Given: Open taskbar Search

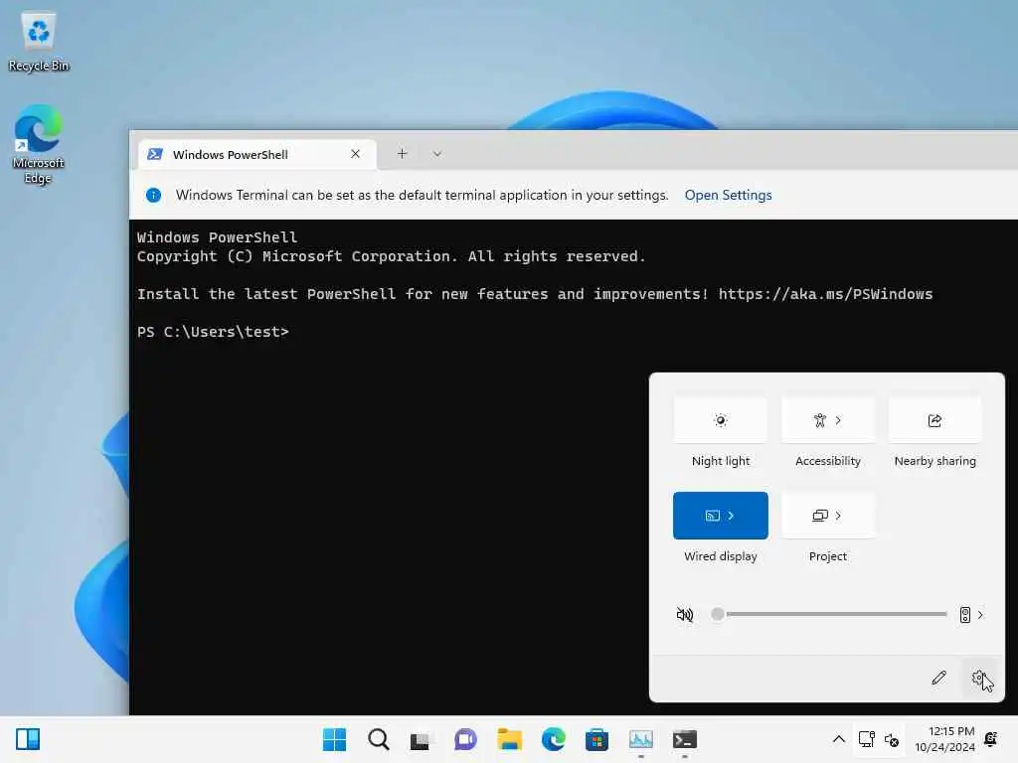Looking at the screenshot, I should pos(379,739).
